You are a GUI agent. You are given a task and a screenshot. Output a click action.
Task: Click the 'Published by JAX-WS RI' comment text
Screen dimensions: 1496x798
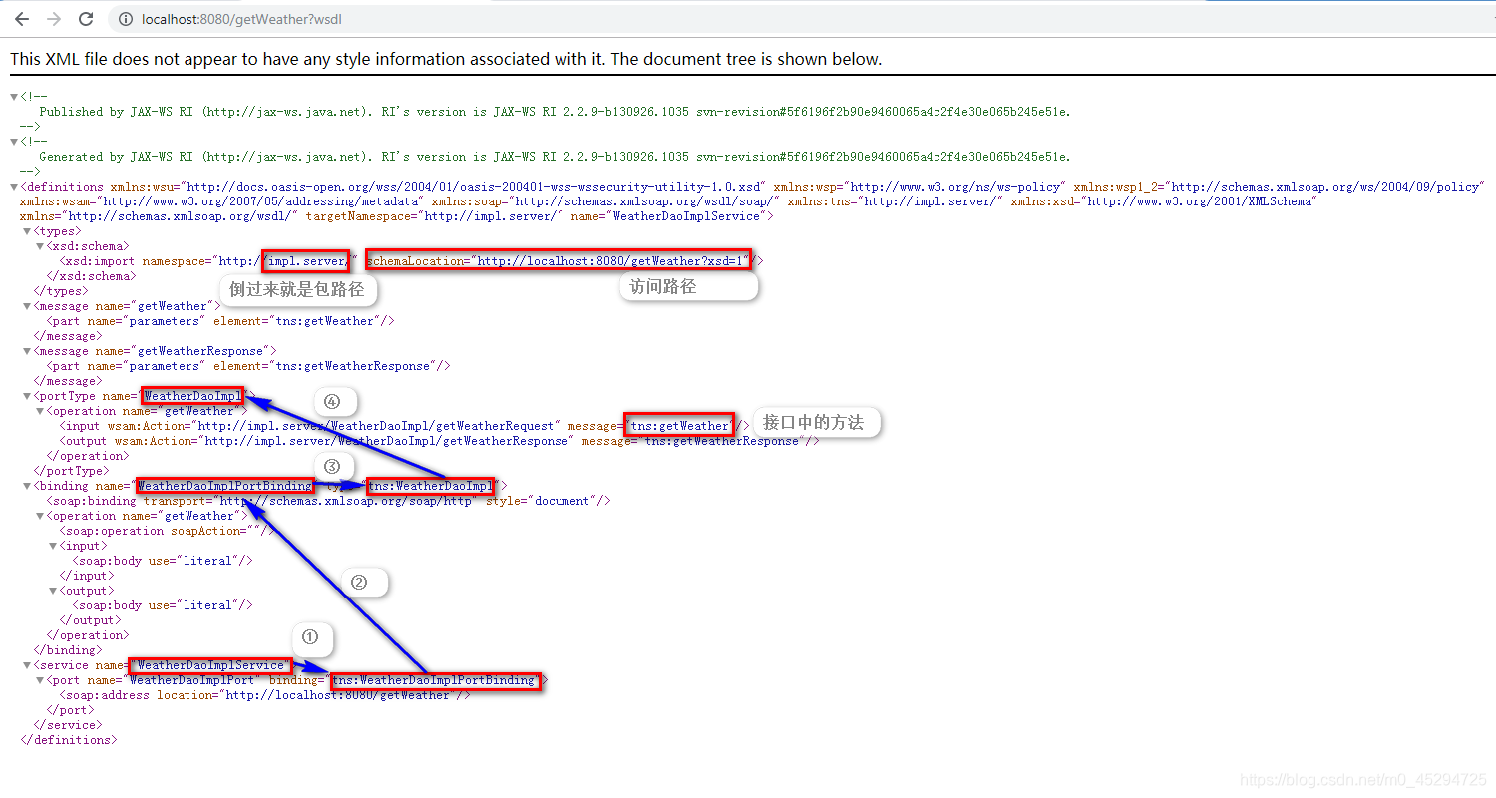pyautogui.click(x=555, y=112)
